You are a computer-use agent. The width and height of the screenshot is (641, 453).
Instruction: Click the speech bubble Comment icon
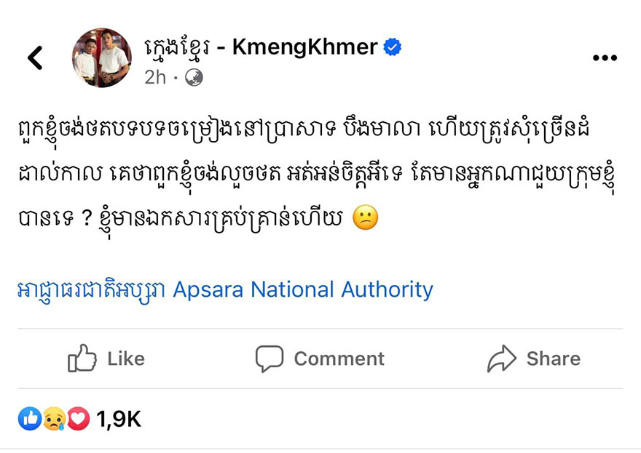click(269, 358)
